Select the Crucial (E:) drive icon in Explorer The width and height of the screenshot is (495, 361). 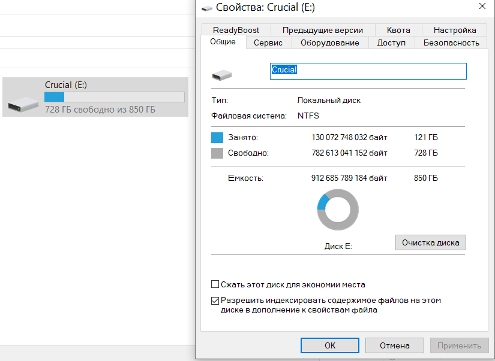(x=23, y=105)
